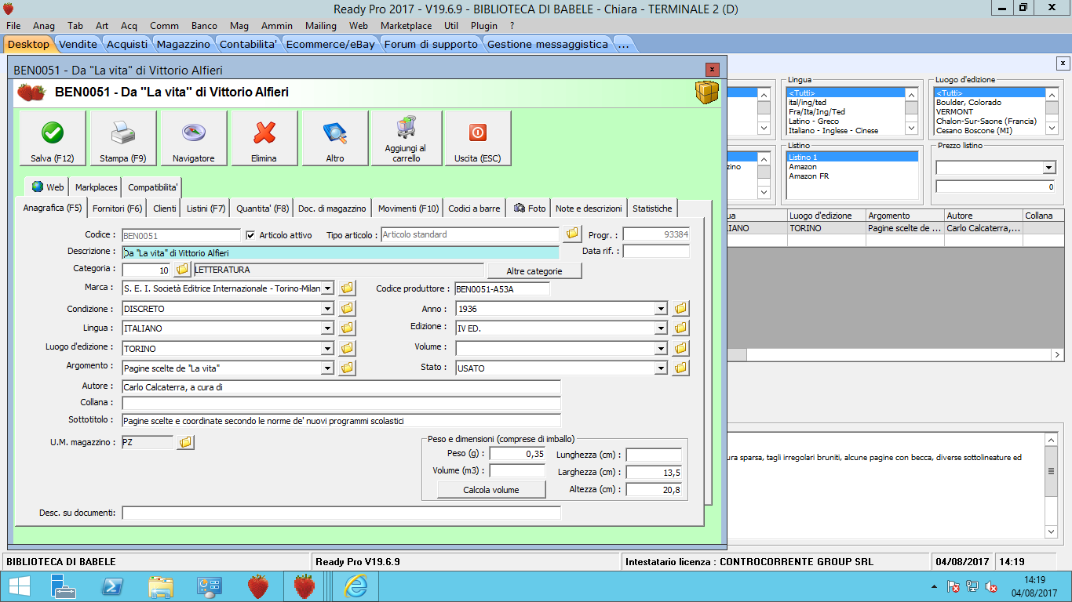Open the Anno dropdown showing 1936
1072x602 pixels.
[662, 309]
